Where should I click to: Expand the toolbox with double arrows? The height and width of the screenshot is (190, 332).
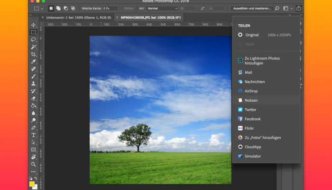coord(31,15)
